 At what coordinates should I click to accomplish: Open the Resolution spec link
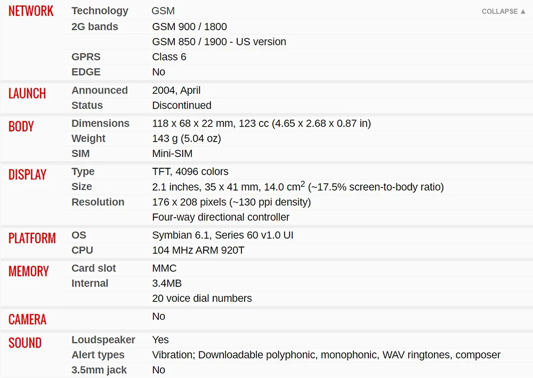(98, 202)
